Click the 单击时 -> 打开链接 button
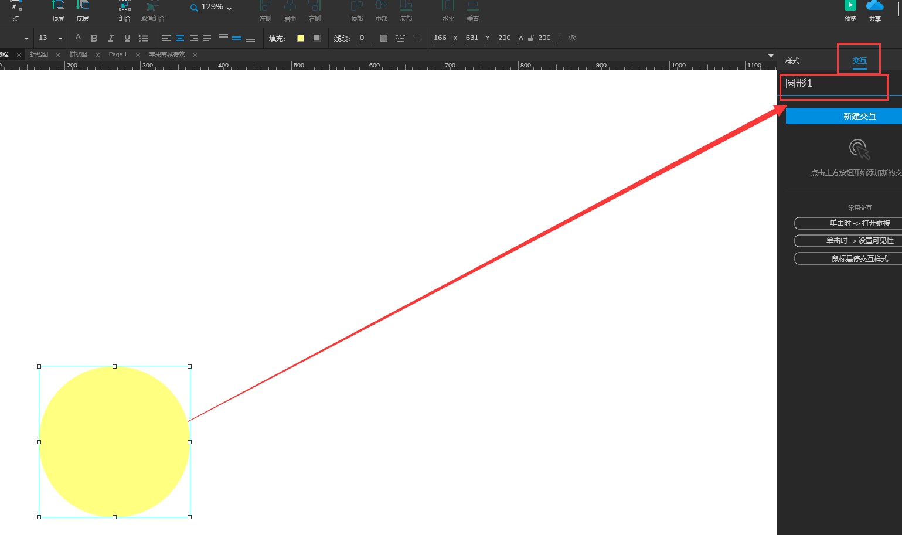Image resolution: width=902 pixels, height=535 pixels. [x=848, y=223]
